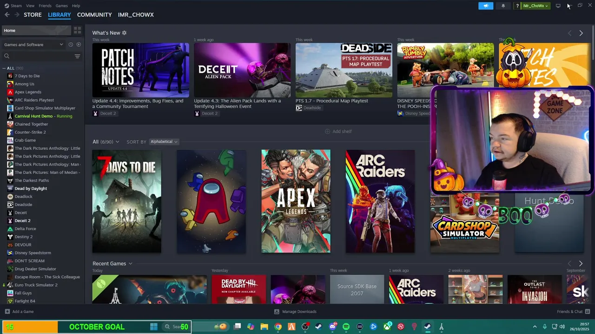The height and width of the screenshot is (334, 595).
Task: Click the Manage Downloads icon
Action: pyautogui.click(x=277, y=312)
